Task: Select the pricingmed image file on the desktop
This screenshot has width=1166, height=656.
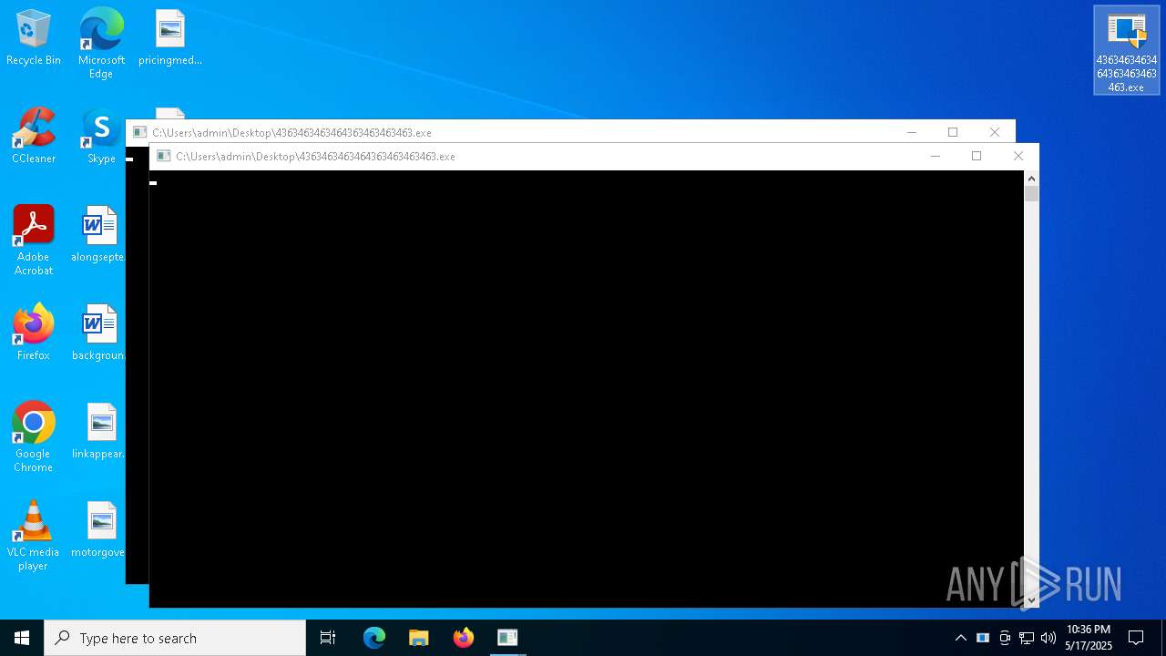Action: (170, 38)
